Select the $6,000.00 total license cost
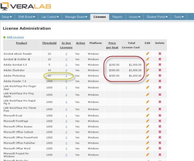Screen dimensions: 194x161 tap(135, 76)
